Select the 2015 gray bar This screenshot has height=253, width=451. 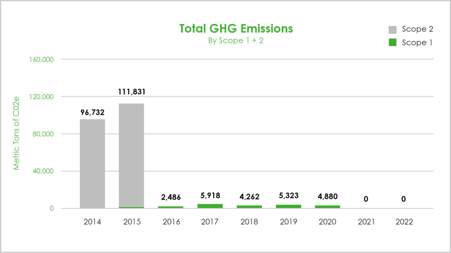click(x=131, y=155)
